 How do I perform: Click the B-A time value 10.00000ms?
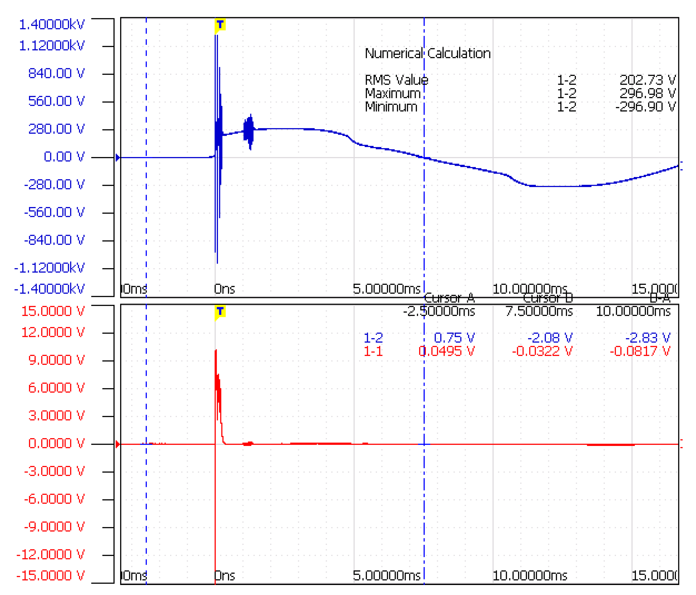(x=633, y=311)
